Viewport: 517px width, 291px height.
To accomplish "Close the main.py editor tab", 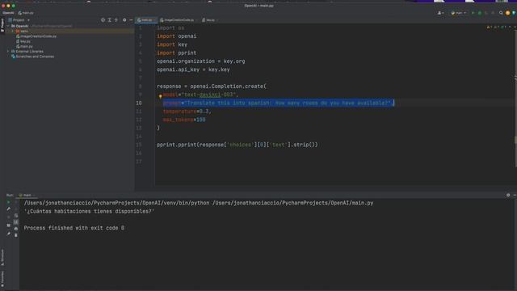I will pyautogui.click(x=154, y=20).
